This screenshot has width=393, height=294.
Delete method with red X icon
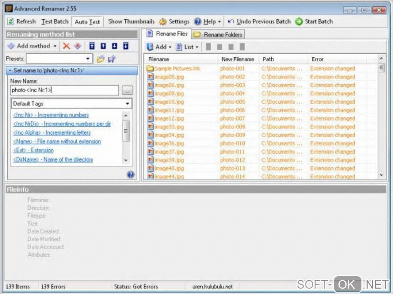point(66,46)
